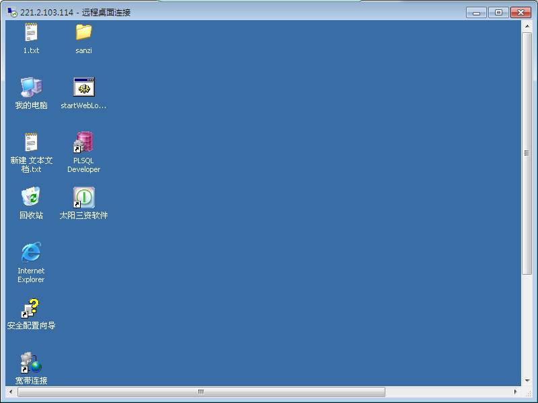This screenshot has height=403, width=538.
Task: Click the horizontal scrollbar right arrow
Action: point(516,392)
